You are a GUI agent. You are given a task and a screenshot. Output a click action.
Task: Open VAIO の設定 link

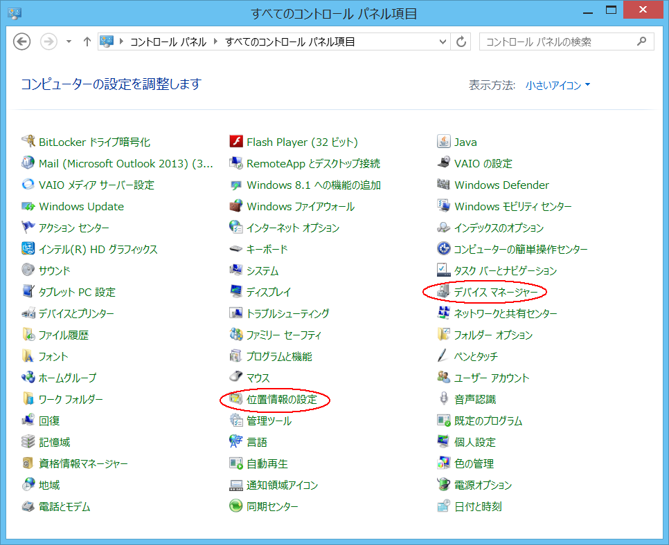coord(483,164)
